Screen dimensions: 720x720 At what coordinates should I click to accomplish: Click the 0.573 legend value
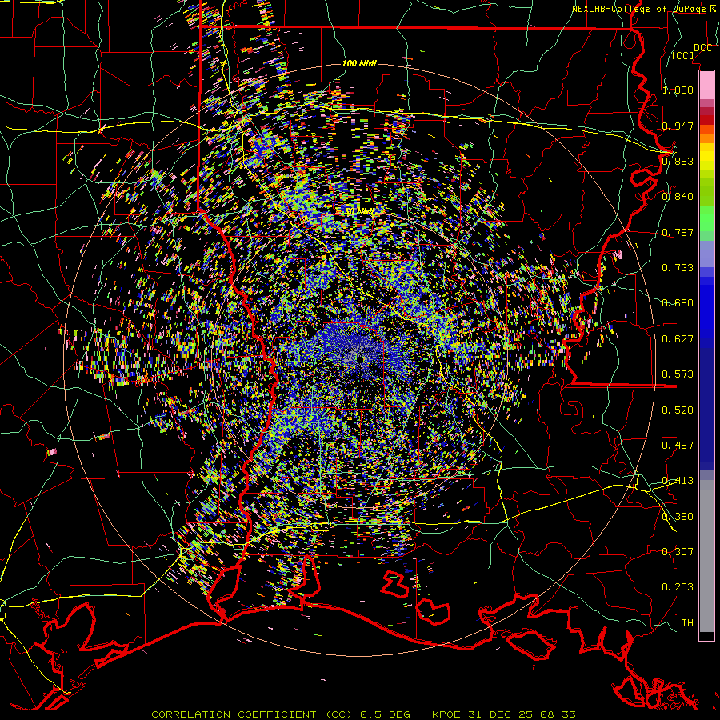point(678,374)
